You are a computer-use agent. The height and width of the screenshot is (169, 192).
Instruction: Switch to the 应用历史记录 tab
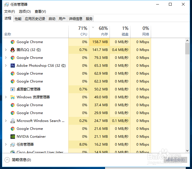35,19
